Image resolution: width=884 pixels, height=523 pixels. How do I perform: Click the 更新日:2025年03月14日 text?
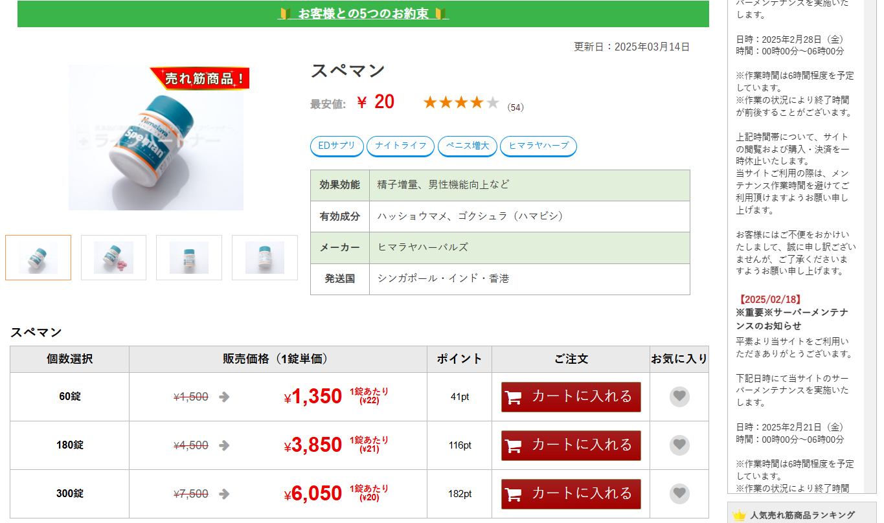(x=631, y=47)
